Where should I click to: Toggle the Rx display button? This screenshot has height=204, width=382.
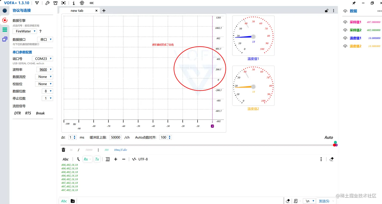[x=87, y=159]
